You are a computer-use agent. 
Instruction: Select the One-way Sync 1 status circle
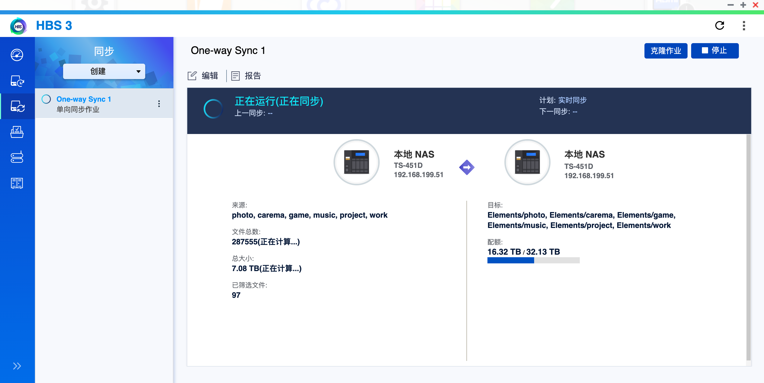tap(46, 99)
